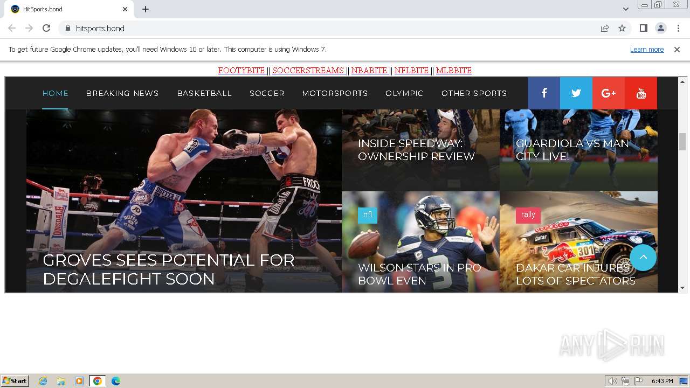The height and width of the screenshot is (388, 690).
Task: Click the rally category tag
Action: coord(528,215)
